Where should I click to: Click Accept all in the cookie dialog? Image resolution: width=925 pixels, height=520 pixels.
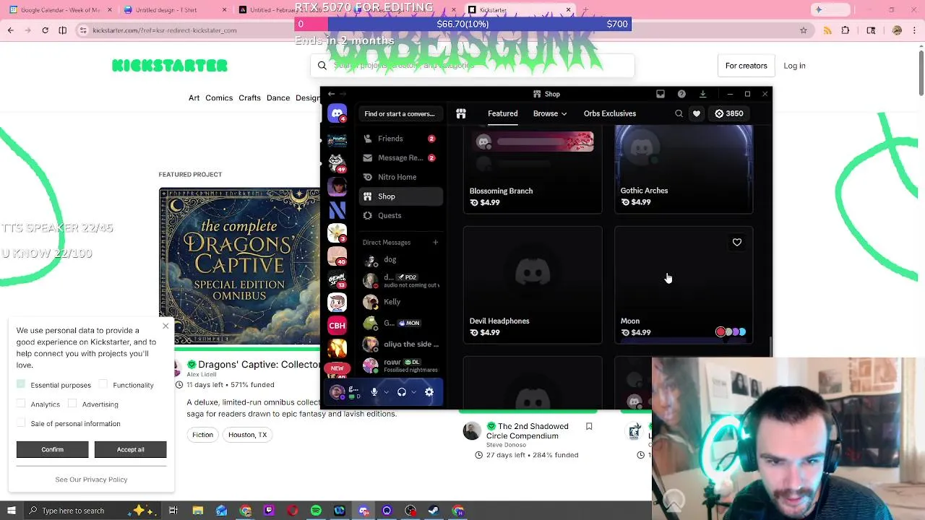tap(130, 449)
